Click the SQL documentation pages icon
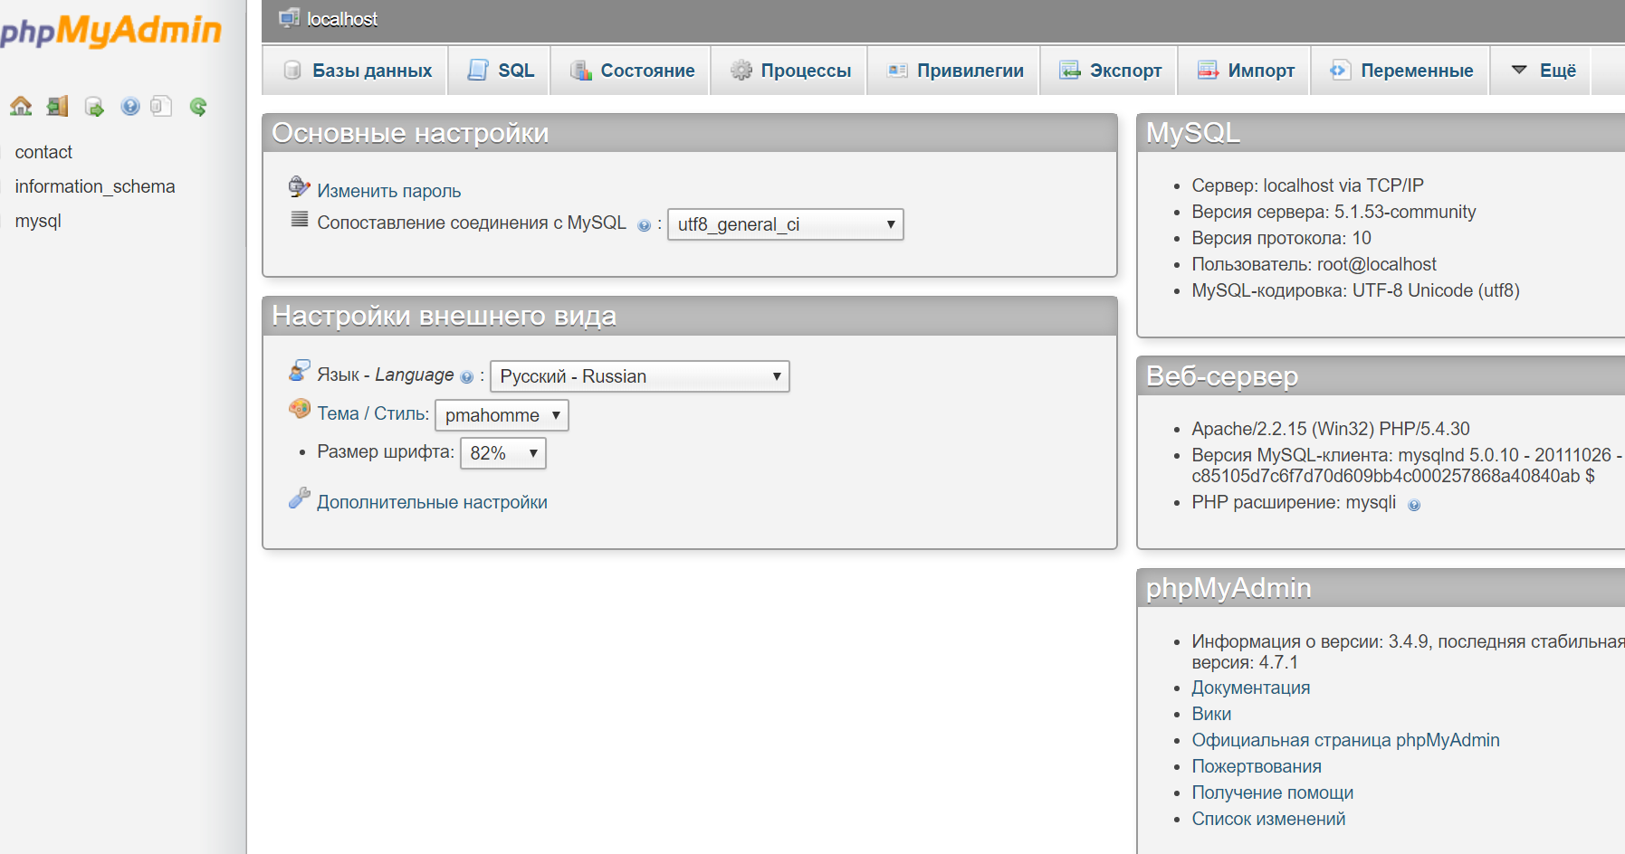The width and height of the screenshot is (1625, 854). tap(161, 107)
